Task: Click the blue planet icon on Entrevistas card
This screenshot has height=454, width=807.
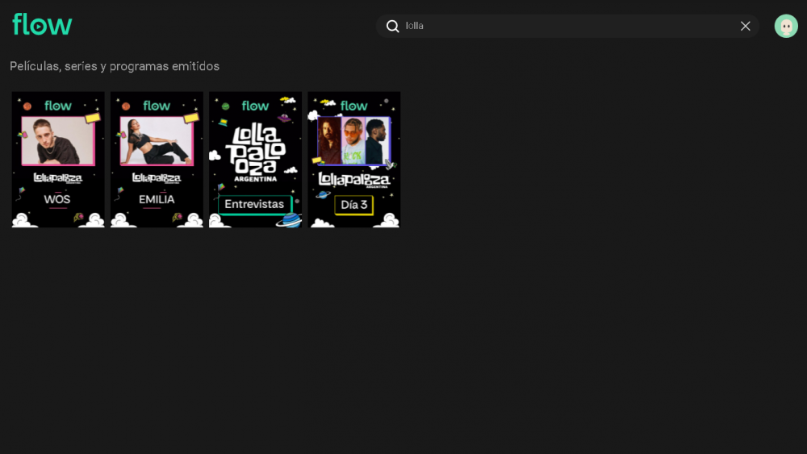Action: coord(288,220)
